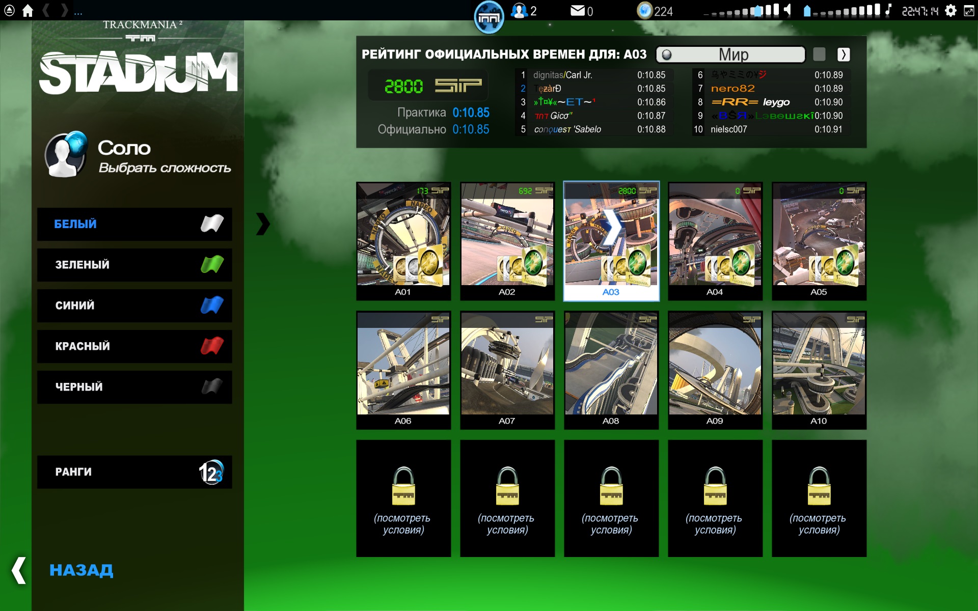
Task: Click the white flag icon
Action: (212, 224)
